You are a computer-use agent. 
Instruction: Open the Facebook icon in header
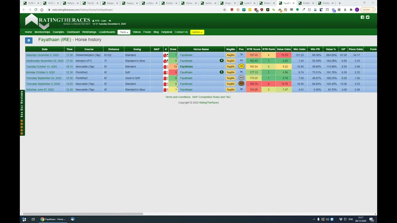(362, 17)
